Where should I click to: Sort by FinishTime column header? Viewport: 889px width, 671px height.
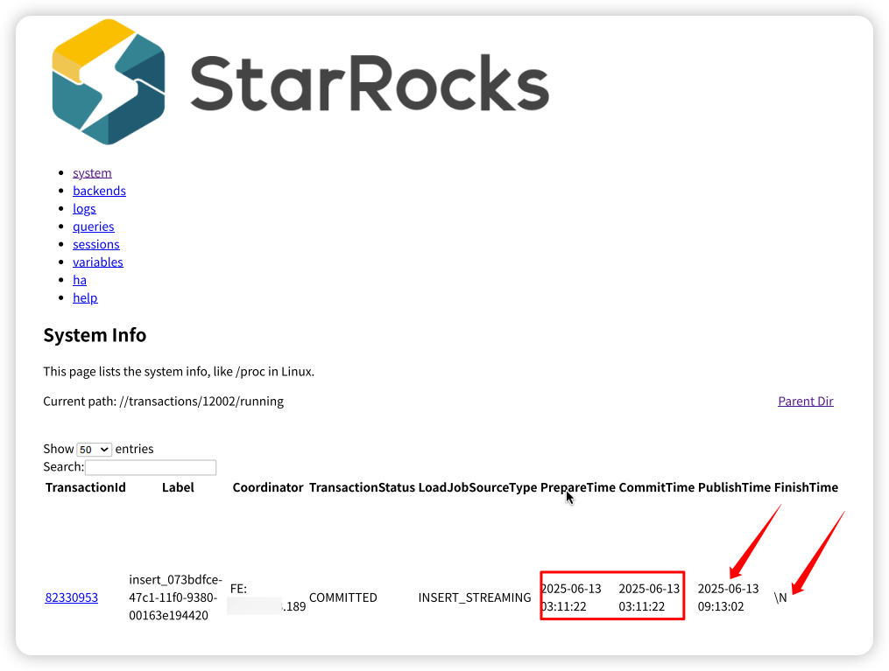[x=806, y=487]
